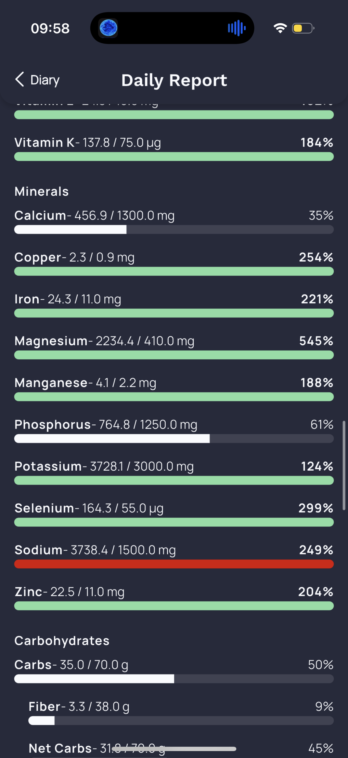Tap the Daily Report title
The width and height of the screenshot is (348, 758).
point(174,80)
